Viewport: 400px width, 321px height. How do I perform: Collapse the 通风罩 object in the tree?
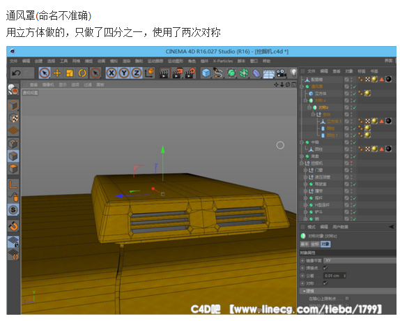pyautogui.click(x=302, y=87)
